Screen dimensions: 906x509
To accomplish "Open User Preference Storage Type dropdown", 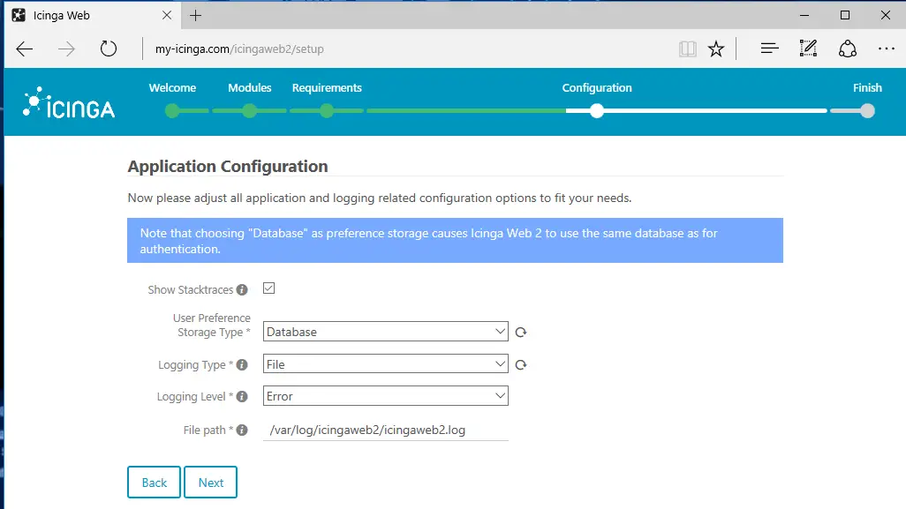I will pyautogui.click(x=385, y=332).
